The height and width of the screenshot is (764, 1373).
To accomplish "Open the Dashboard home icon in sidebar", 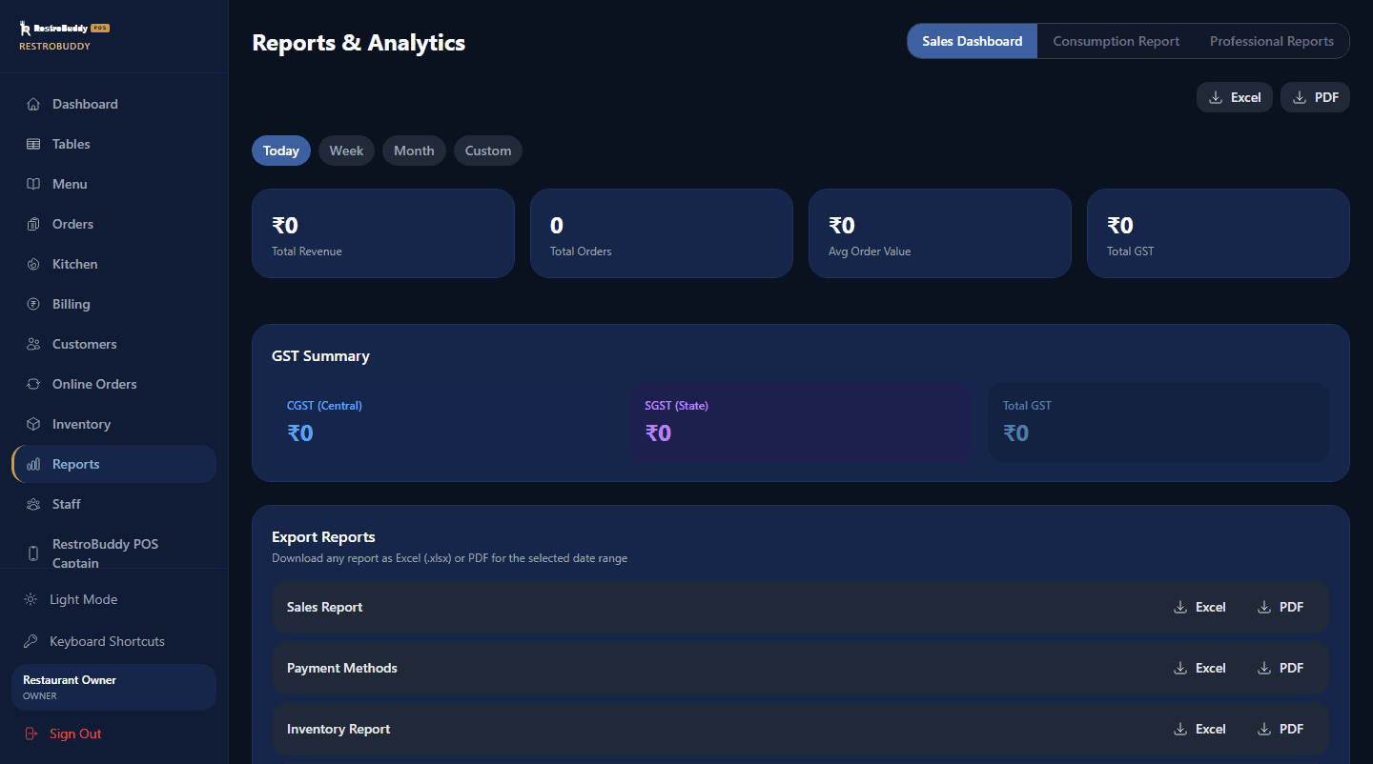I will click(x=33, y=104).
